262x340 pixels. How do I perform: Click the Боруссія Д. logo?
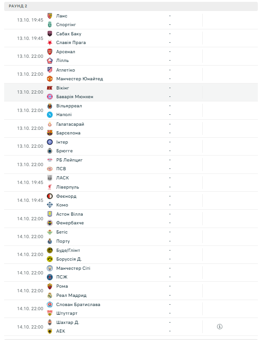(50, 259)
